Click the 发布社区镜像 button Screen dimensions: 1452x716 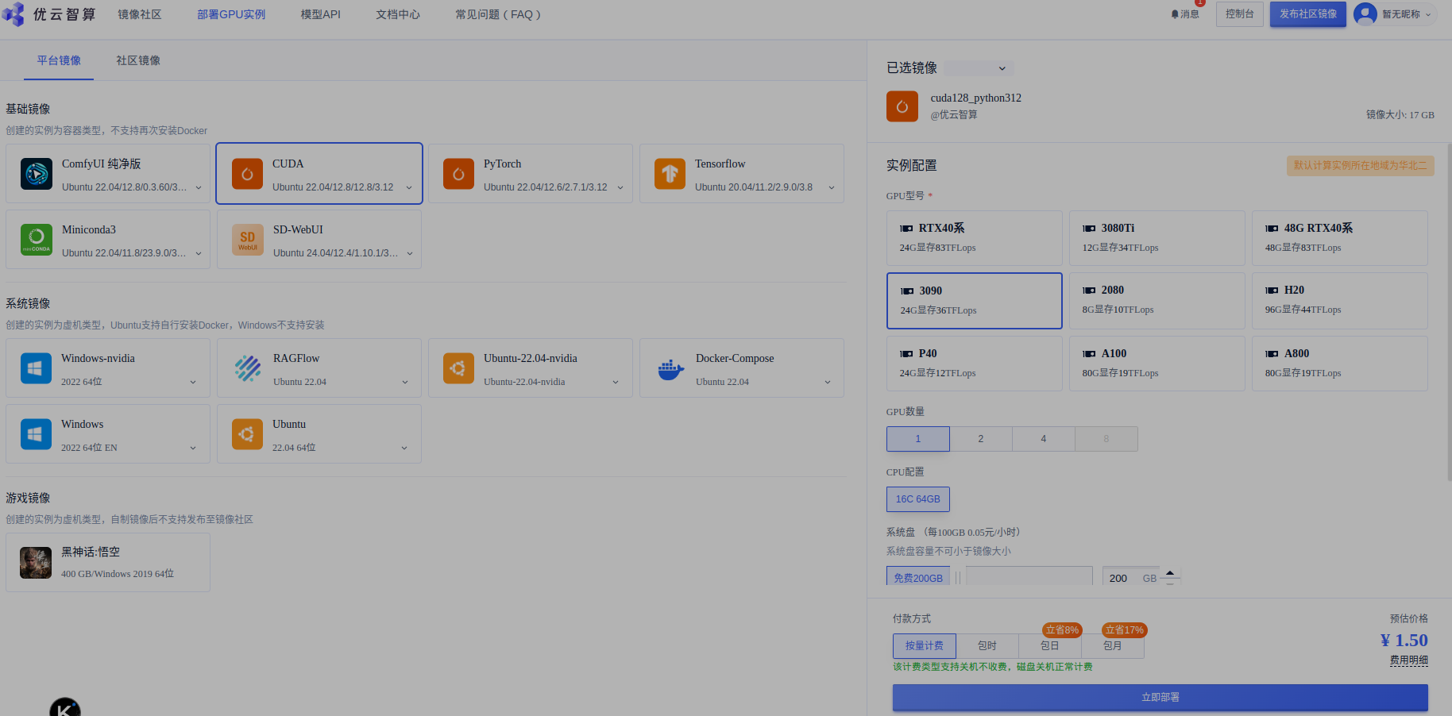pos(1307,13)
